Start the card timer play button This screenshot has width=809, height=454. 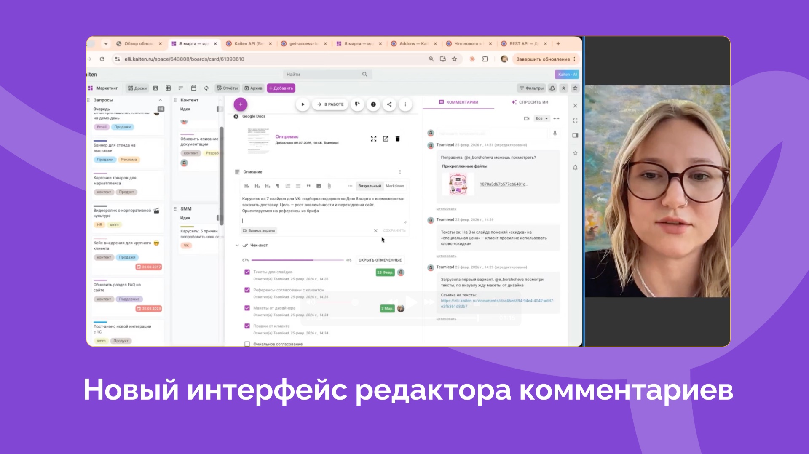303,104
